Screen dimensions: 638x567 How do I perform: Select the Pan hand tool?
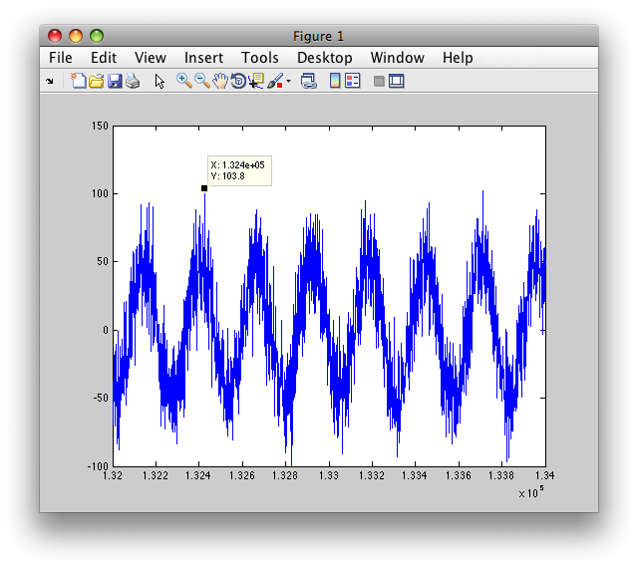[220, 81]
